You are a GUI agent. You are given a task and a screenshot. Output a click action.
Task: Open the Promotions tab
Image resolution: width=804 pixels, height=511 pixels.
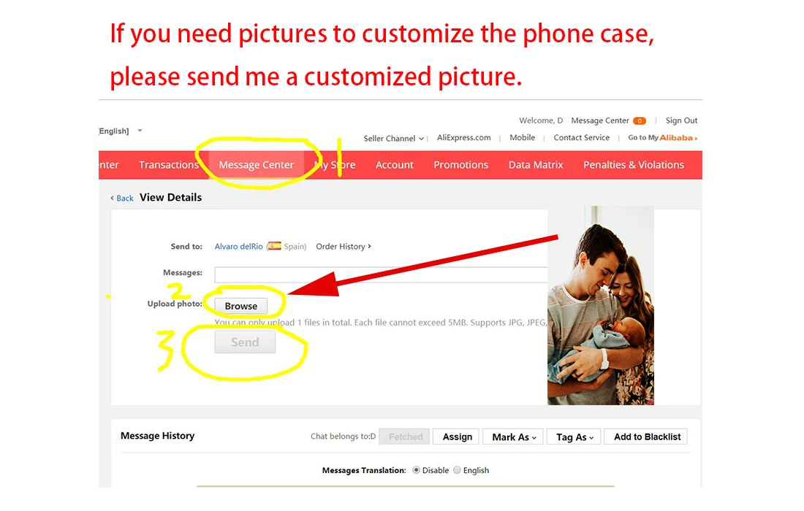coord(460,165)
